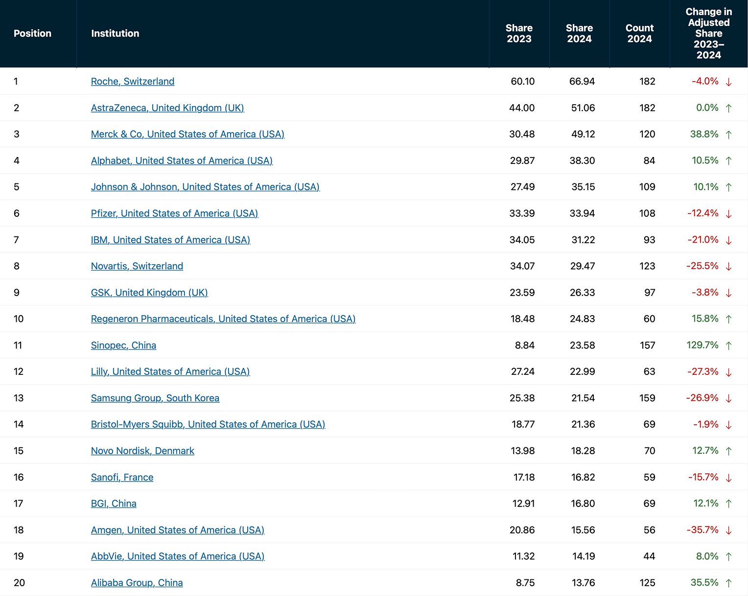Open the AbbVie institution link
This screenshot has height=596, width=748.
pyautogui.click(x=178, y=556)
